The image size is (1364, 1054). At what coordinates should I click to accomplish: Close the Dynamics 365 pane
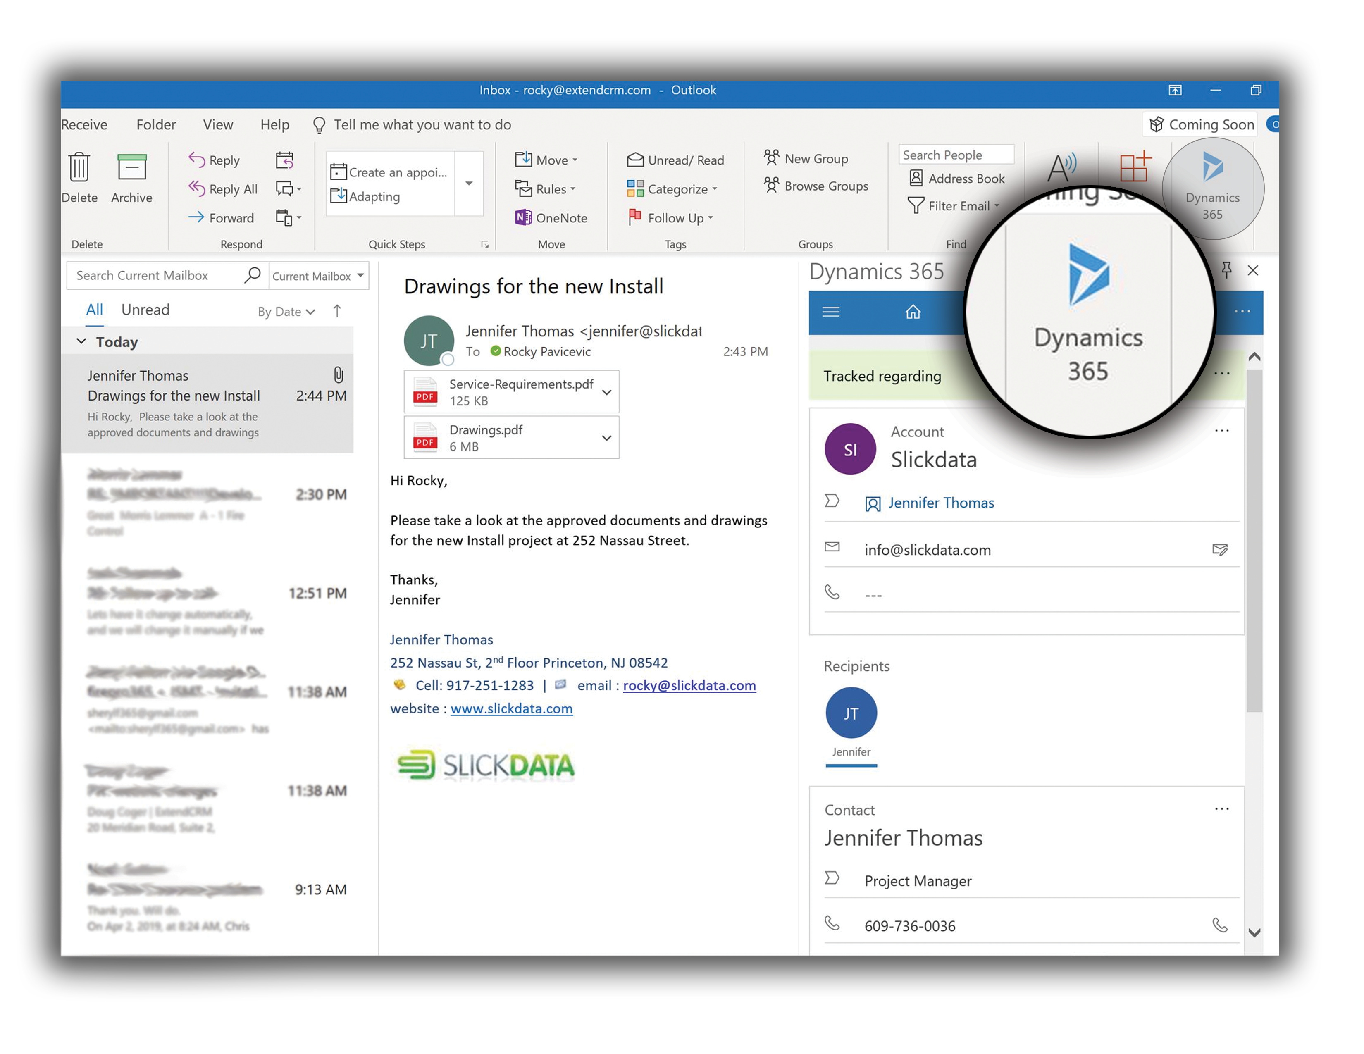click(x=1253, y=270)
